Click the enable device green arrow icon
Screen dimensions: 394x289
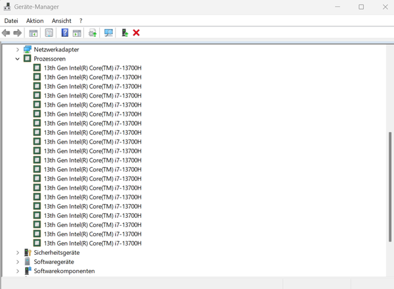click(x=125, y=32)
